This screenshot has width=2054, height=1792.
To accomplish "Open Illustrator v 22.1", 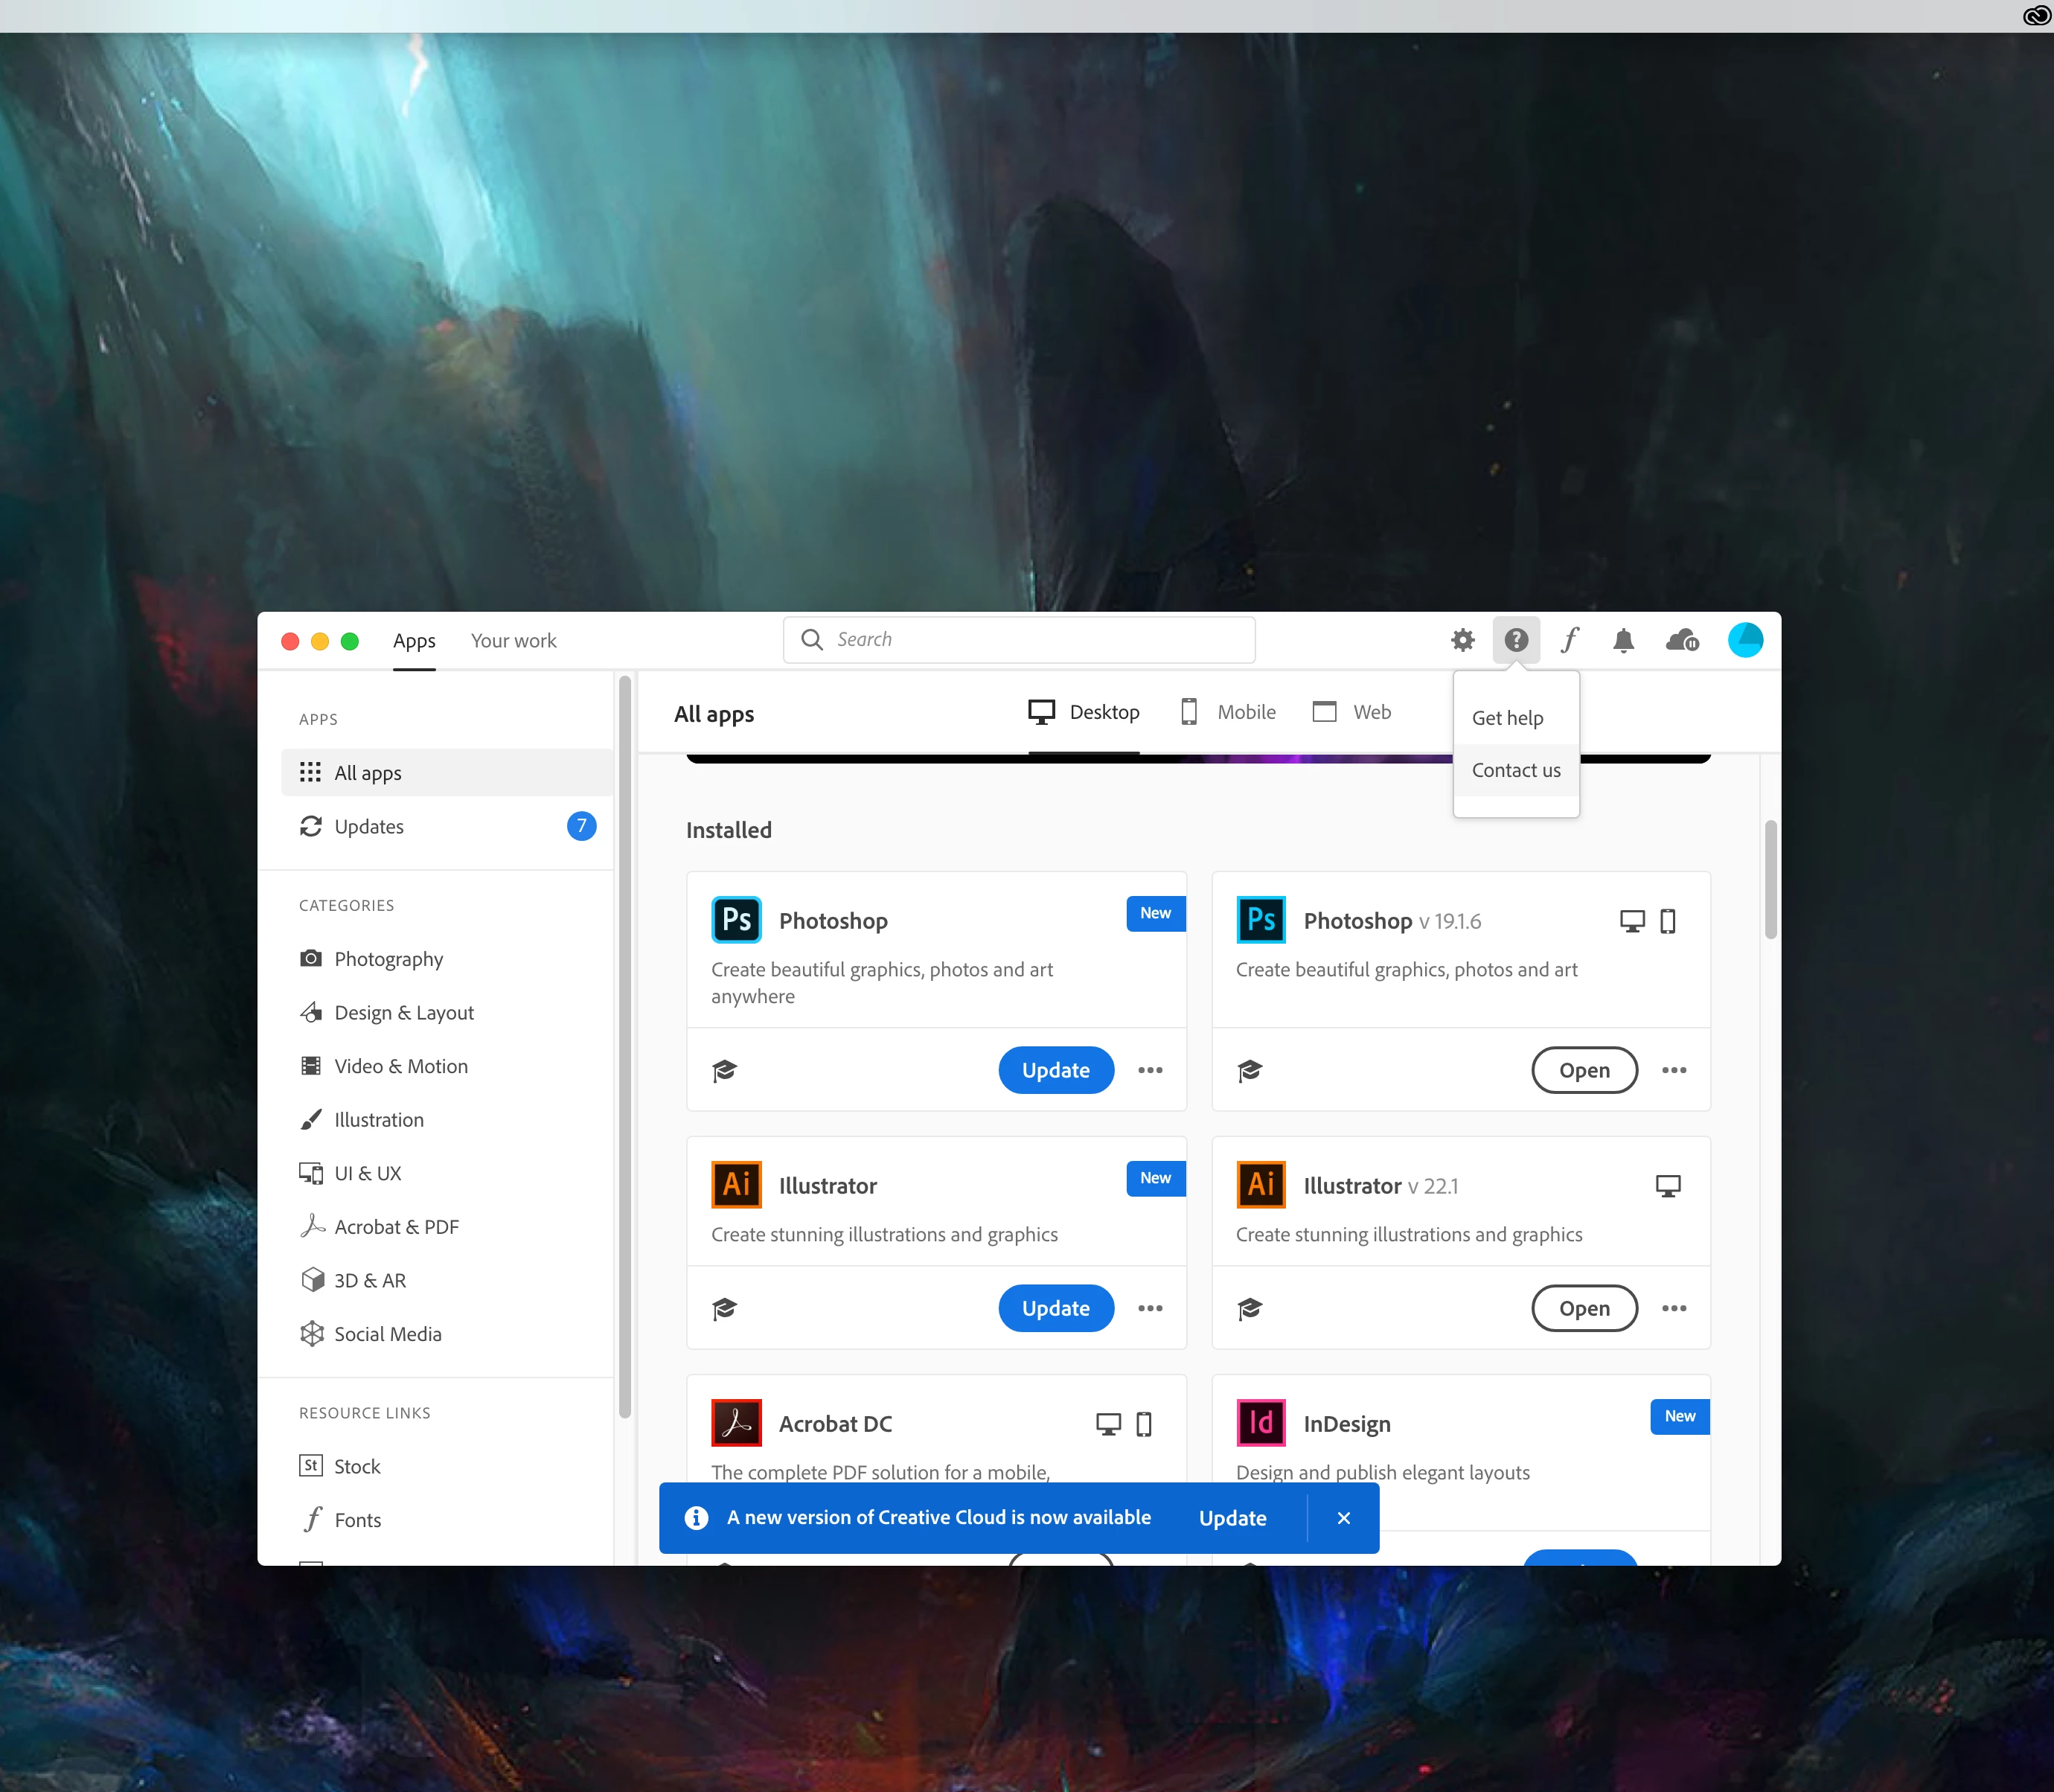I will point(1584,1308).
